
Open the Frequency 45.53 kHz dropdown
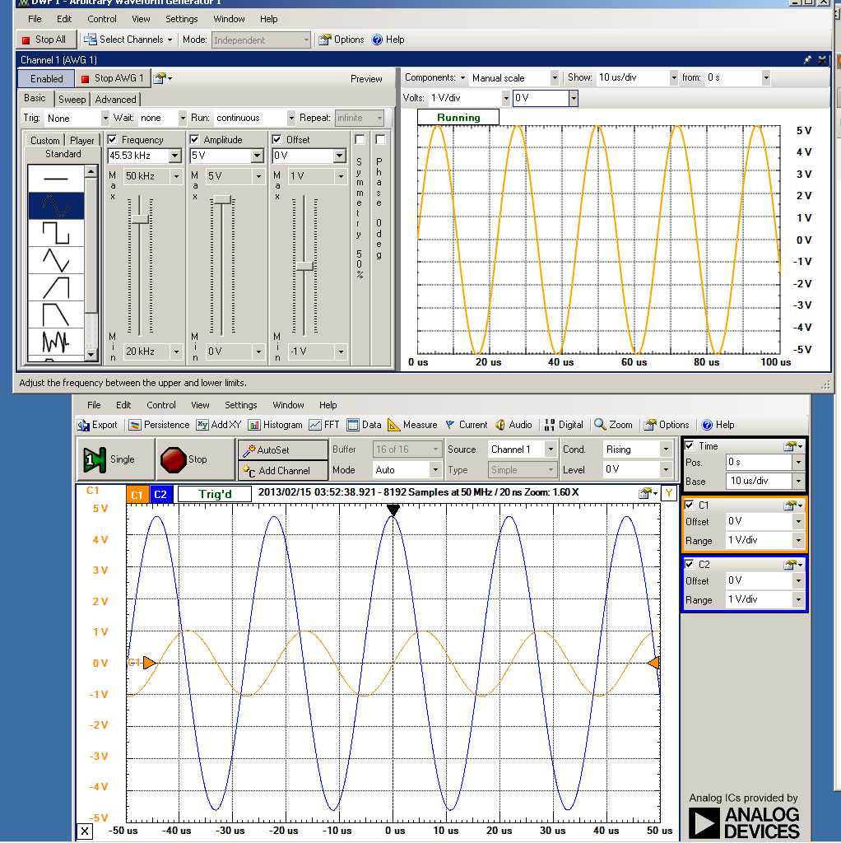click(x=174, y=156)
